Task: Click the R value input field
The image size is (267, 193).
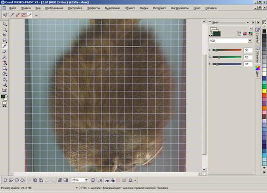Action: pyautogui.click(x=248, y=50)
